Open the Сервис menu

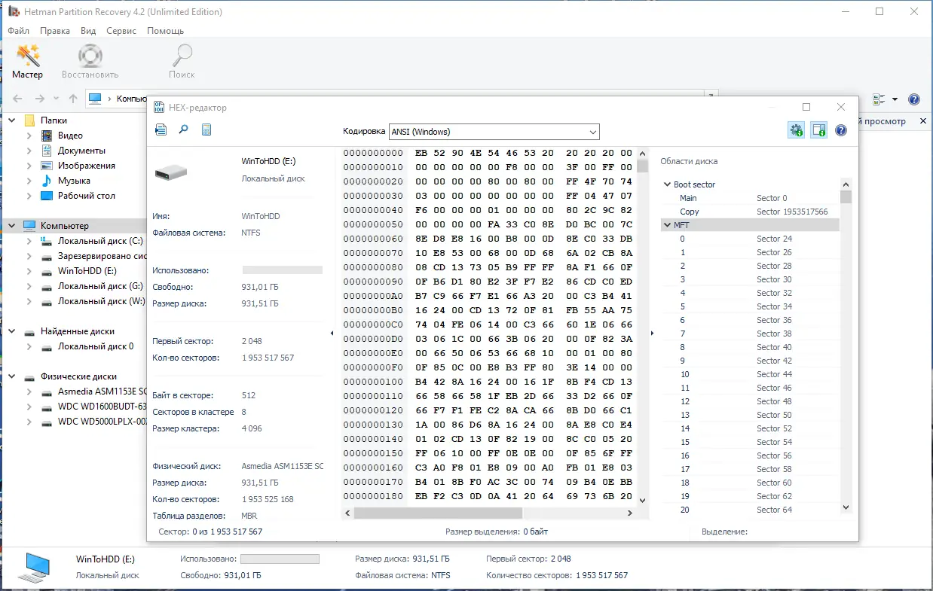tap(121, 31)
